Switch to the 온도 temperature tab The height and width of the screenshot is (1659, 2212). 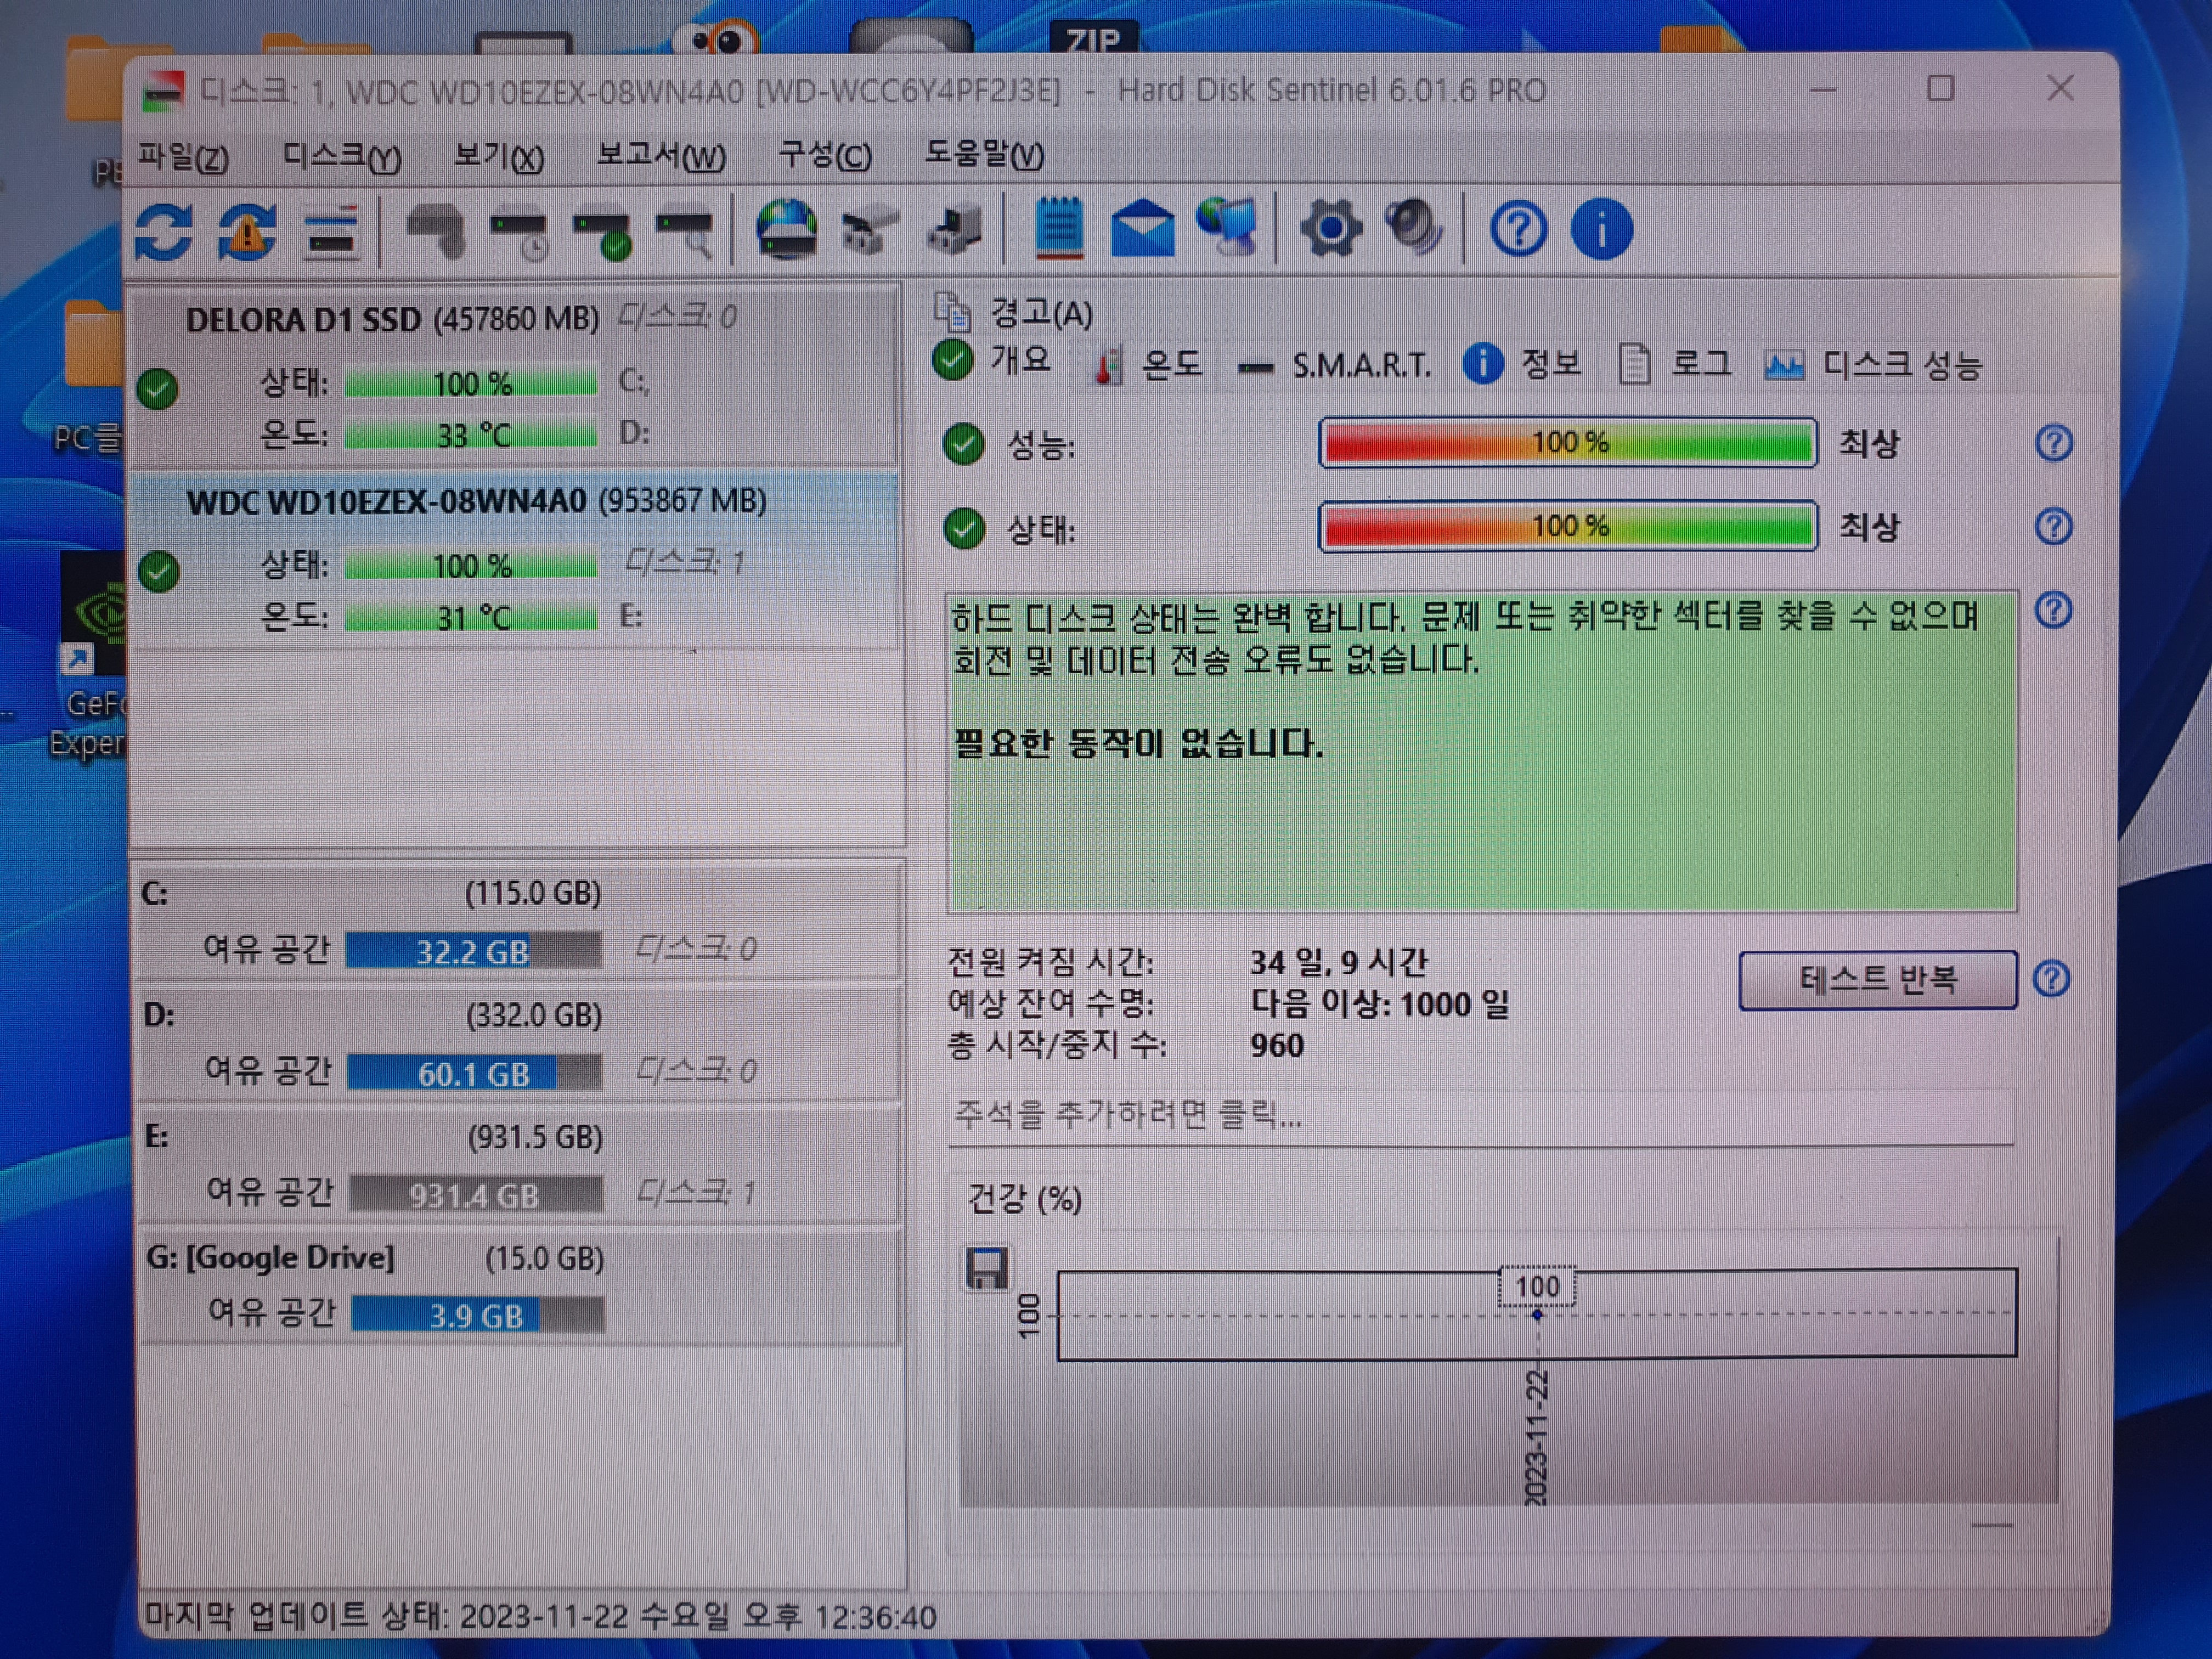coord(1148,365)
